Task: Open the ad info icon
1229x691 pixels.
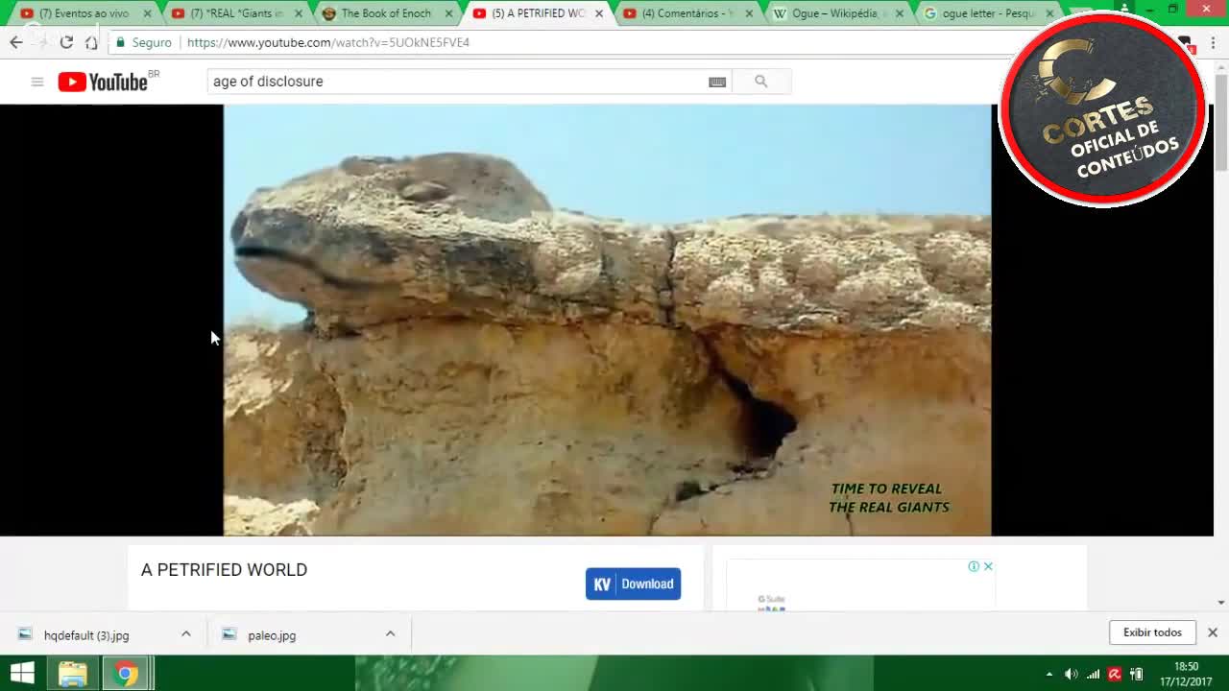Action: (974, 566)
